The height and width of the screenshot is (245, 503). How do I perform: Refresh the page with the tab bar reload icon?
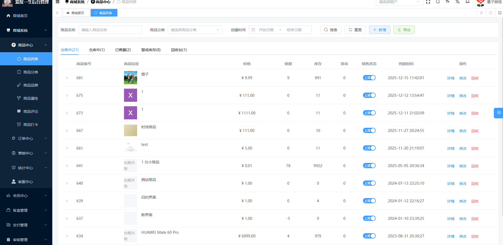point(491,13)
